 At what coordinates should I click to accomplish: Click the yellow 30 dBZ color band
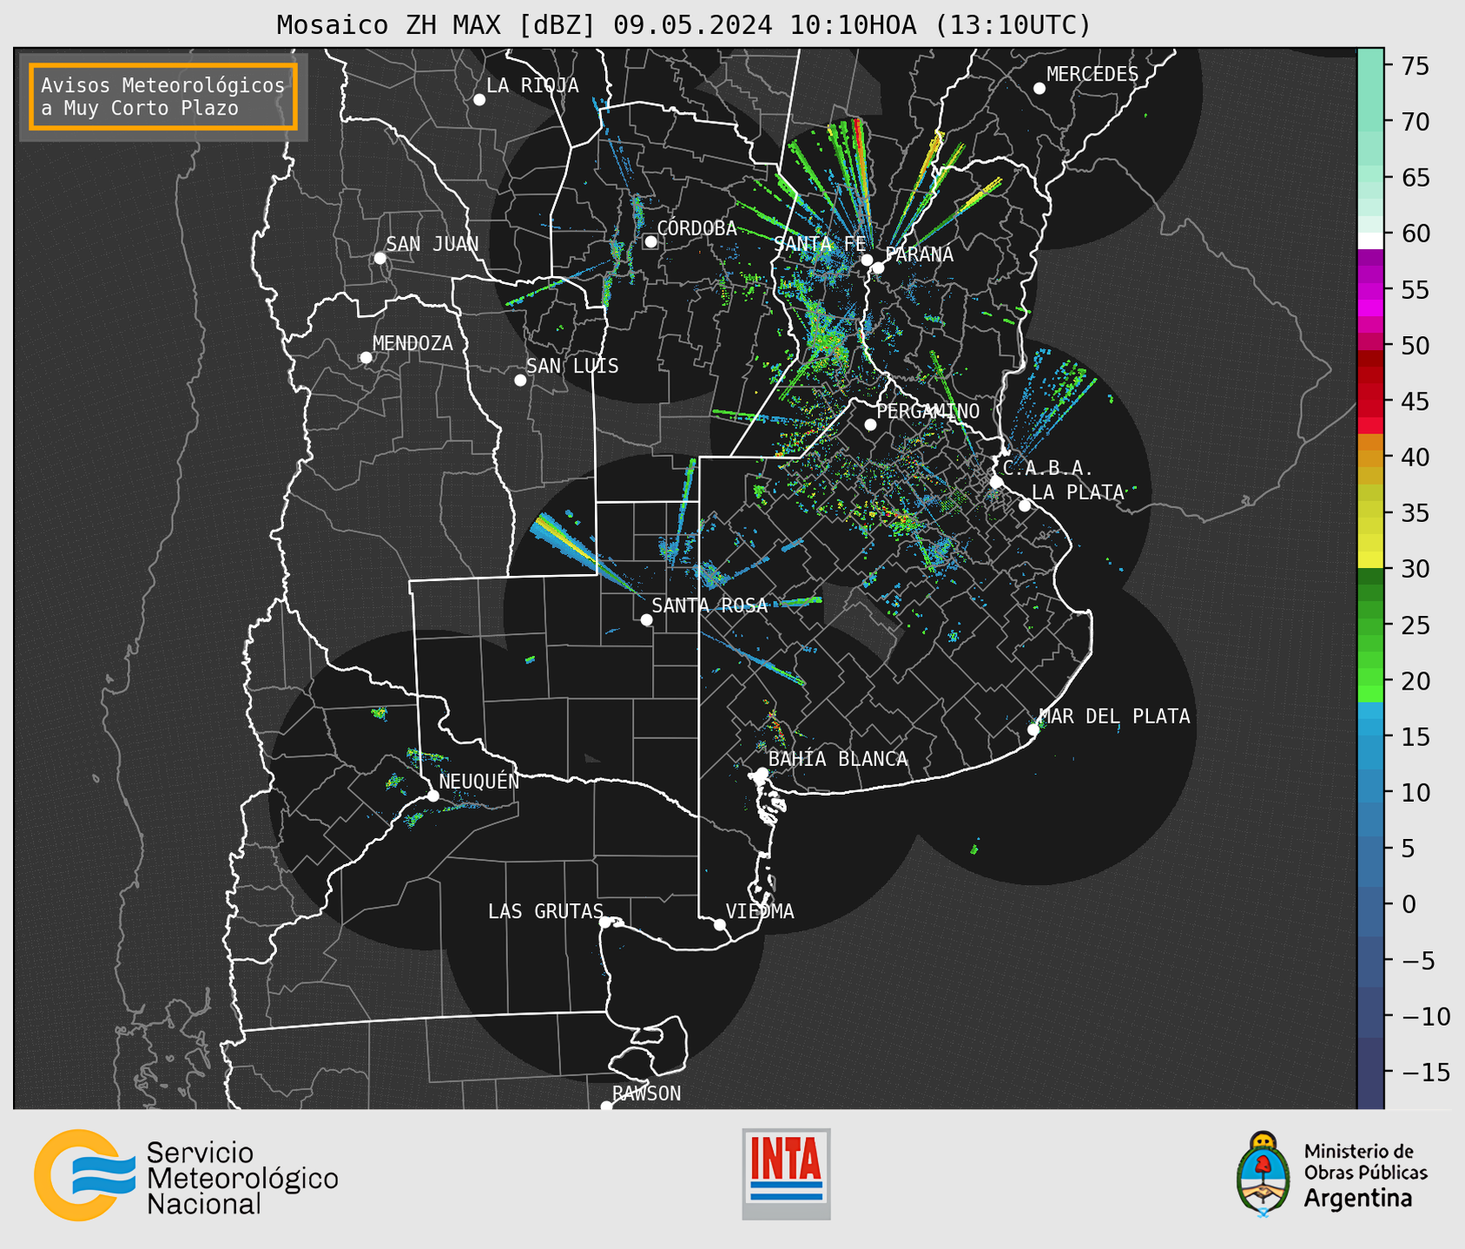[x=1370, y=560]
